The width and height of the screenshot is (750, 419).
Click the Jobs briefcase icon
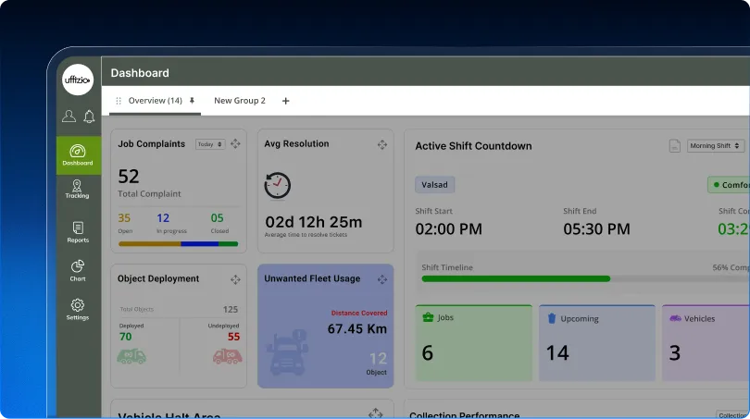pyautogui.click(x=428, y=317)
